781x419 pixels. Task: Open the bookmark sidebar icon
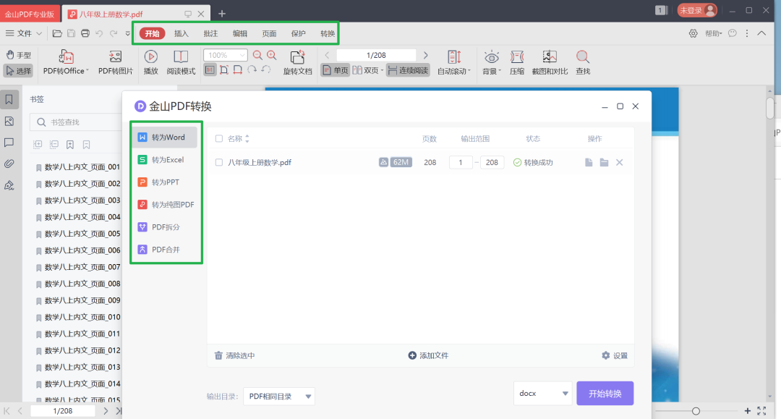pyautogui.click(x=9, y=100)
